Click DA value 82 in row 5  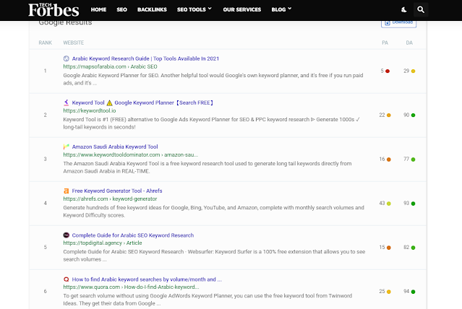click(406, 247)
